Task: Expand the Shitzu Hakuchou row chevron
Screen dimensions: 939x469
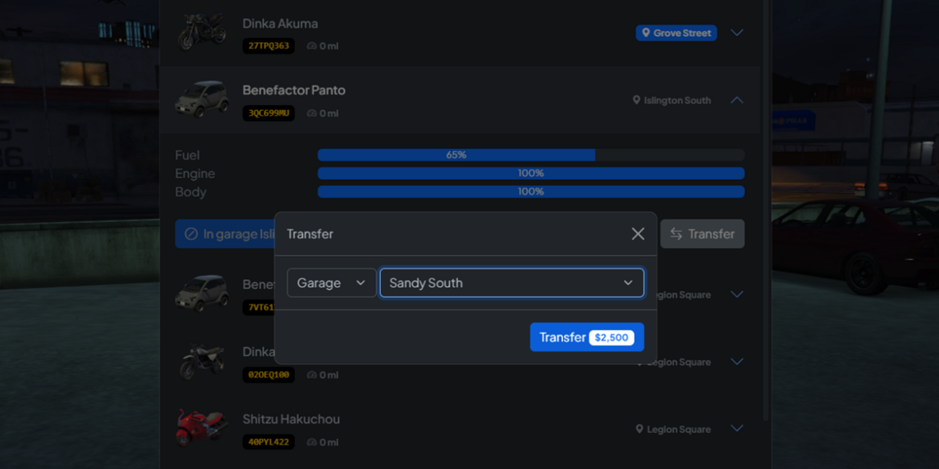Action: (x=736, y=428)
